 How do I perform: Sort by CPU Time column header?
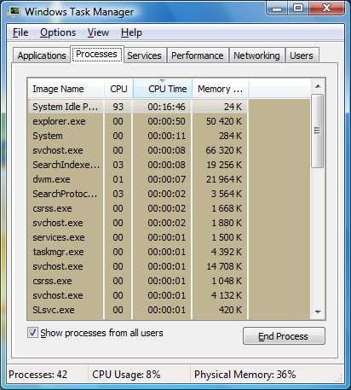tap(163, 89)
